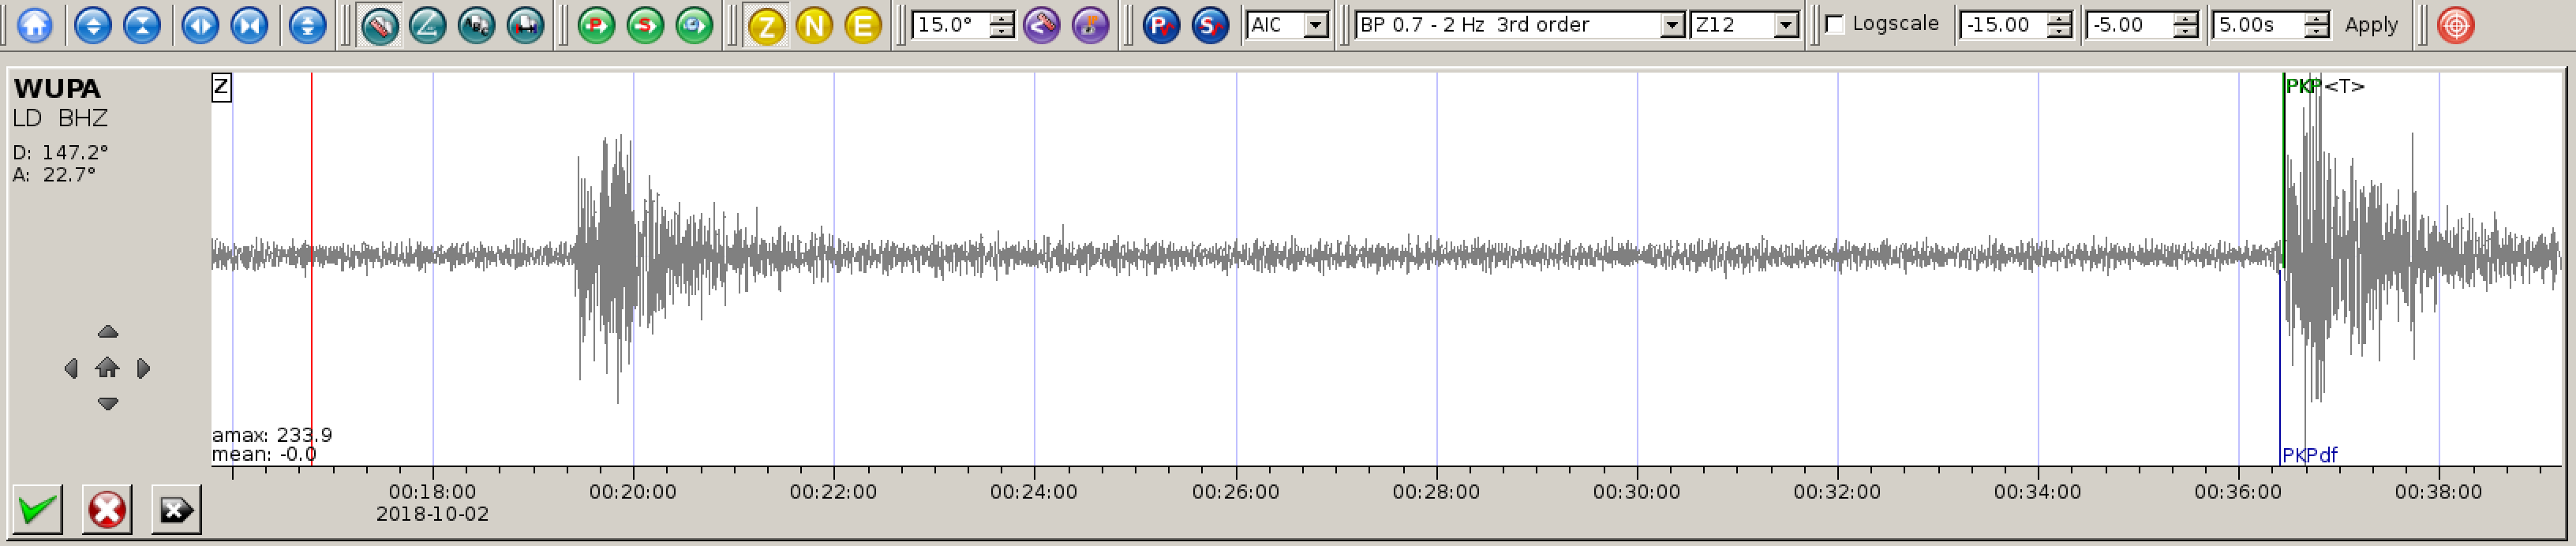Click the left arrow in navigation pad
Screen dimensions: 2576x546
pyautogui.click(x=71, y=369)
